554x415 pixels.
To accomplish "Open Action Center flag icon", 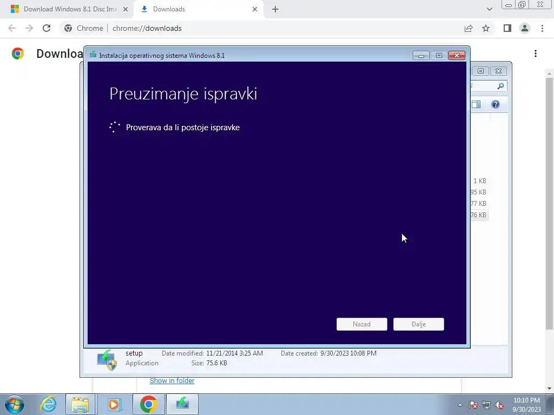I will coord(473,405).
